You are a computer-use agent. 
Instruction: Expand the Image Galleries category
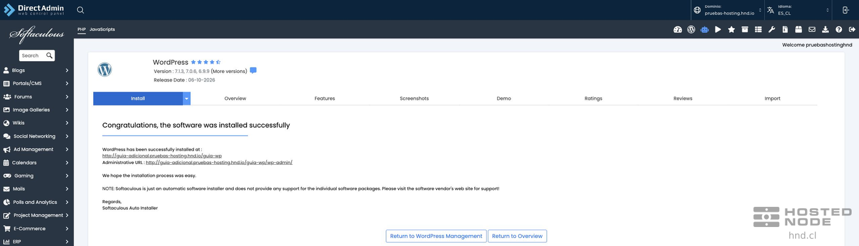tap(37, 110)
